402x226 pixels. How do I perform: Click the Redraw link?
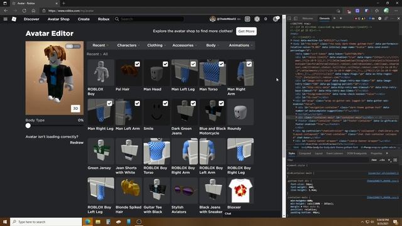[77, 143]
